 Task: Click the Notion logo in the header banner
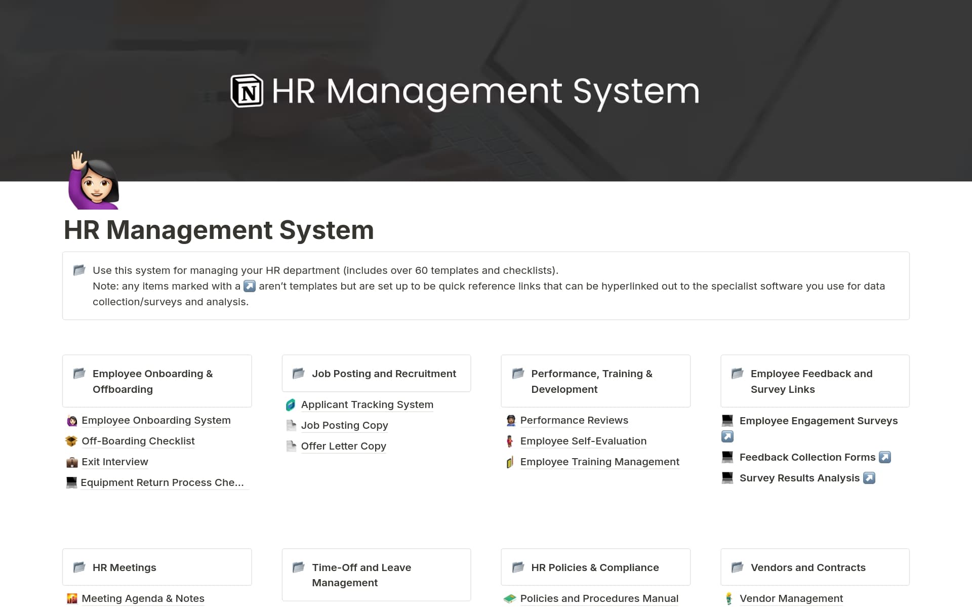[247, 92]
